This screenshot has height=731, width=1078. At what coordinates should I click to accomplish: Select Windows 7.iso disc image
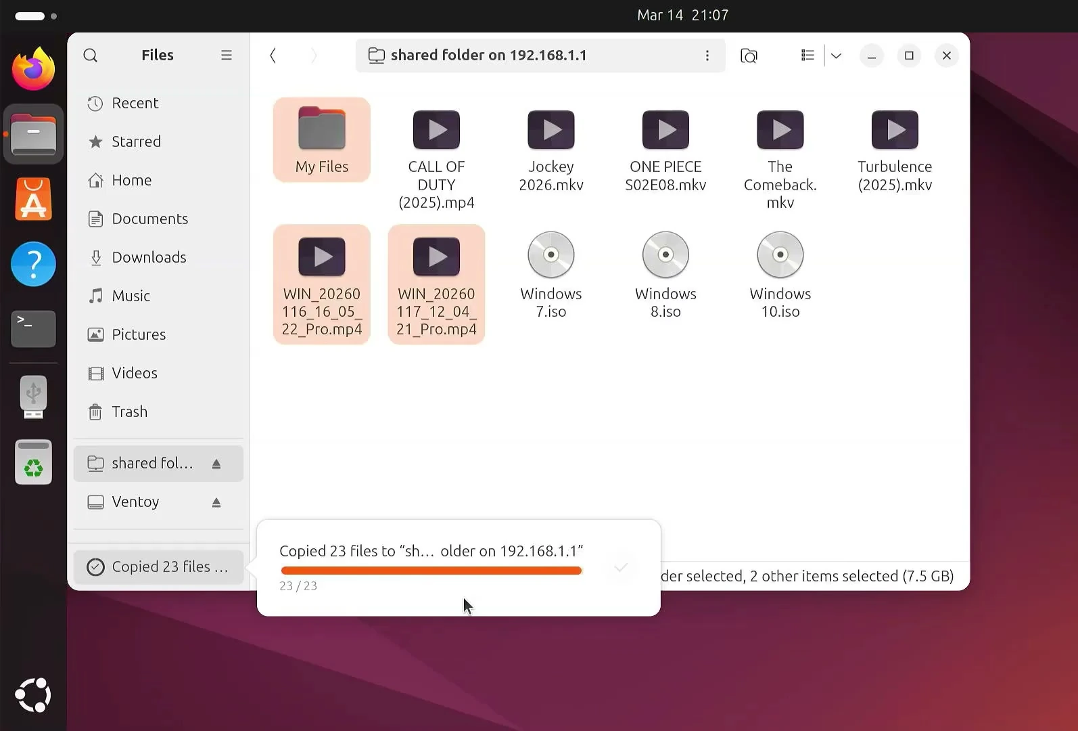coord(551,275)
